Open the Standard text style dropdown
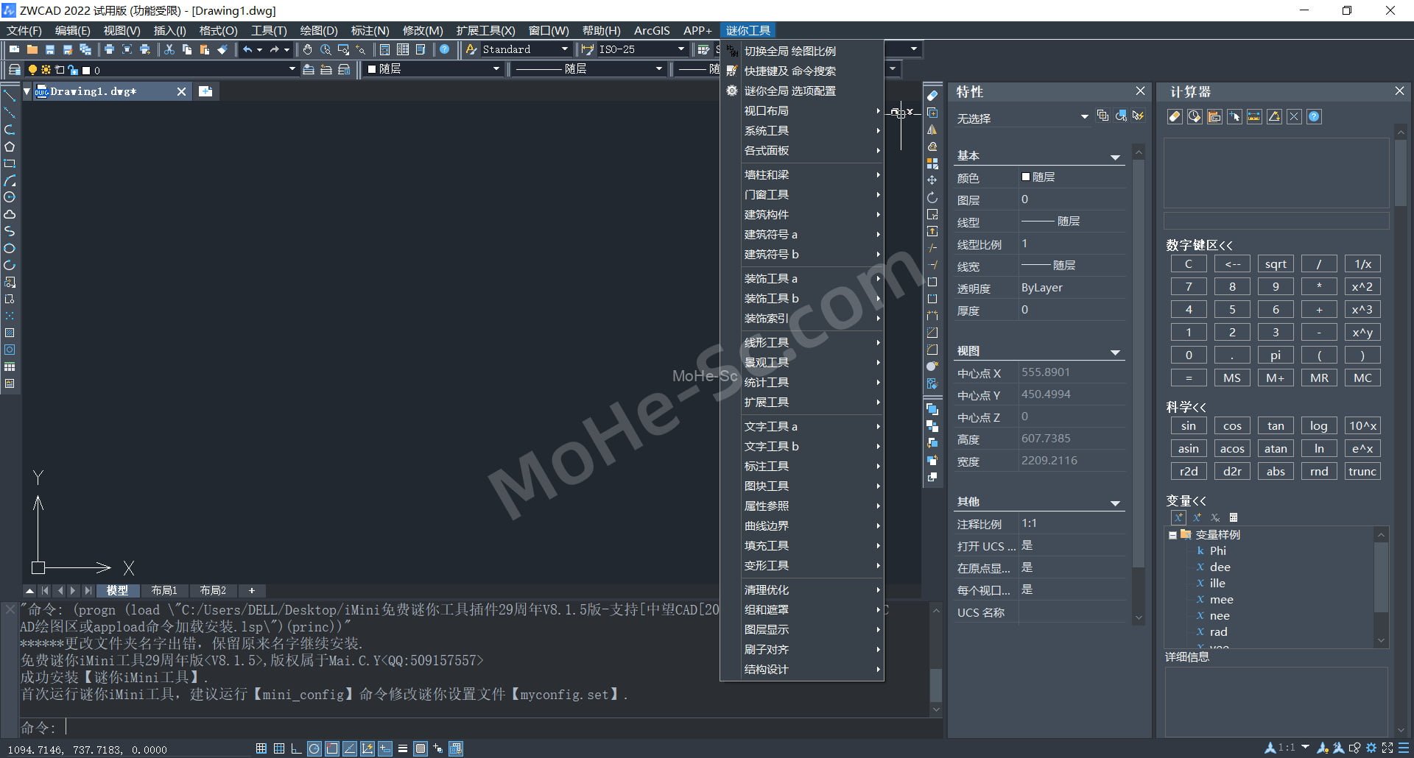The image size is (1414, 758). coord(564,49)
